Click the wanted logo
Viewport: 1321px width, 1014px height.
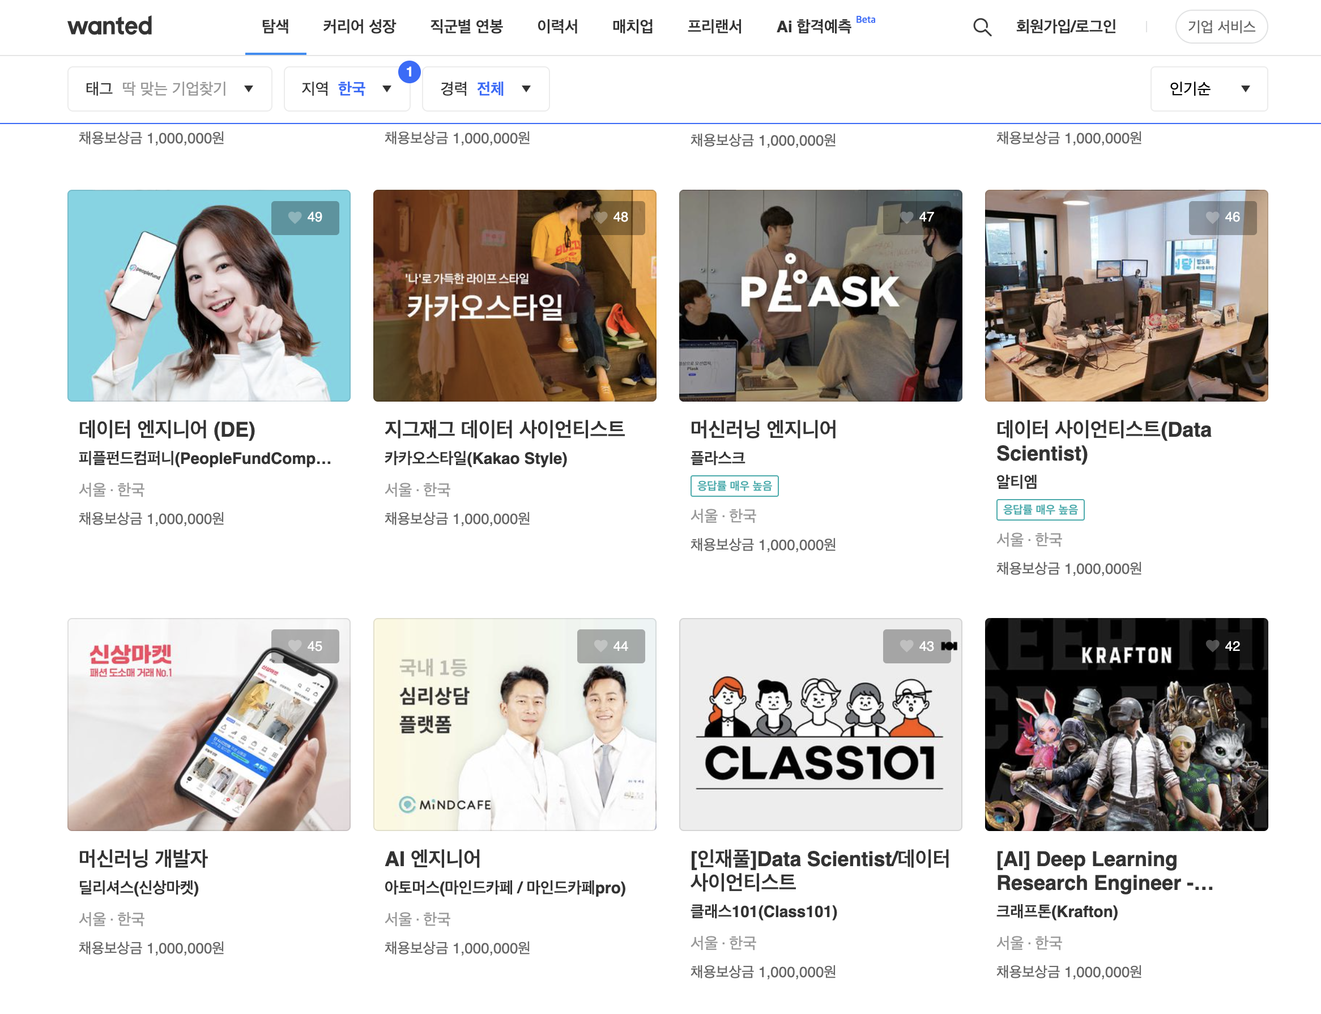pos(110,26)
